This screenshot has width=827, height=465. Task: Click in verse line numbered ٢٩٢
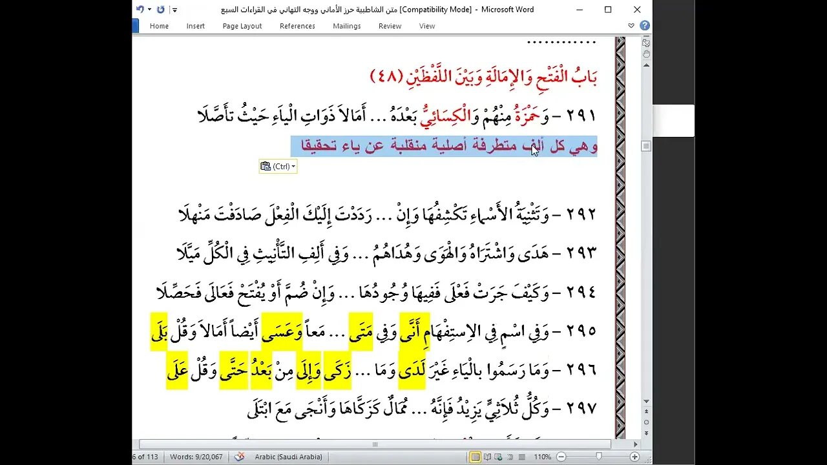coord(387,214)
